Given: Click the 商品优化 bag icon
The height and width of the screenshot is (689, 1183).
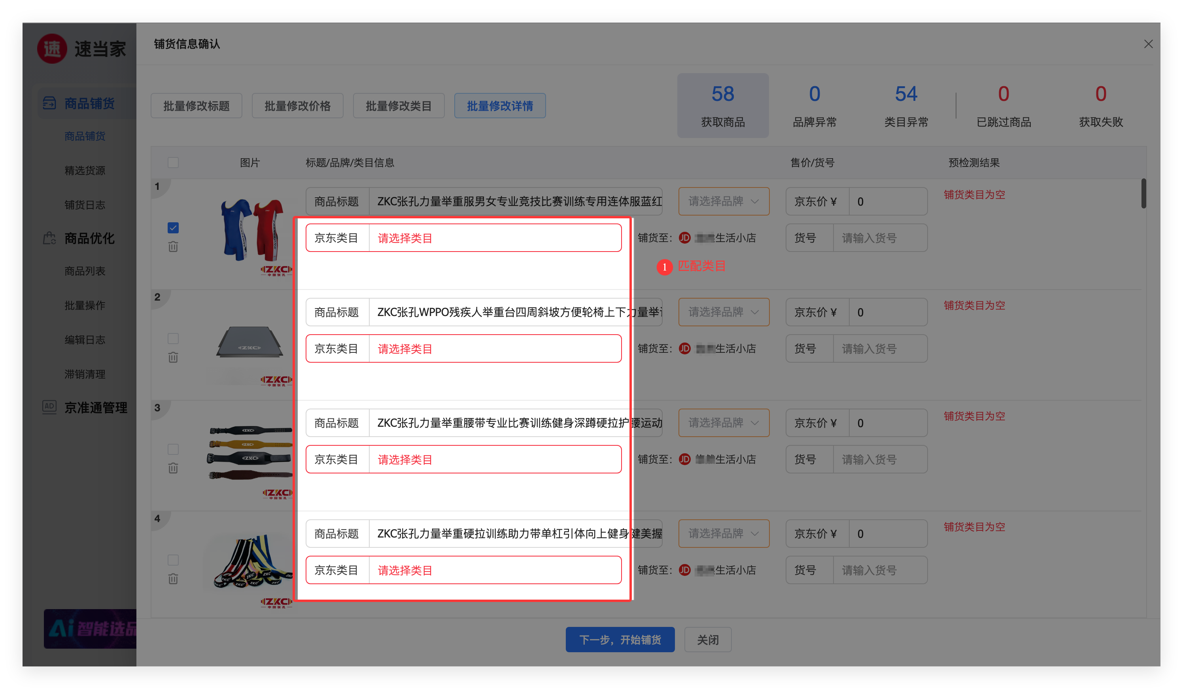Looking at the screenshot, I should coord(49,238).
